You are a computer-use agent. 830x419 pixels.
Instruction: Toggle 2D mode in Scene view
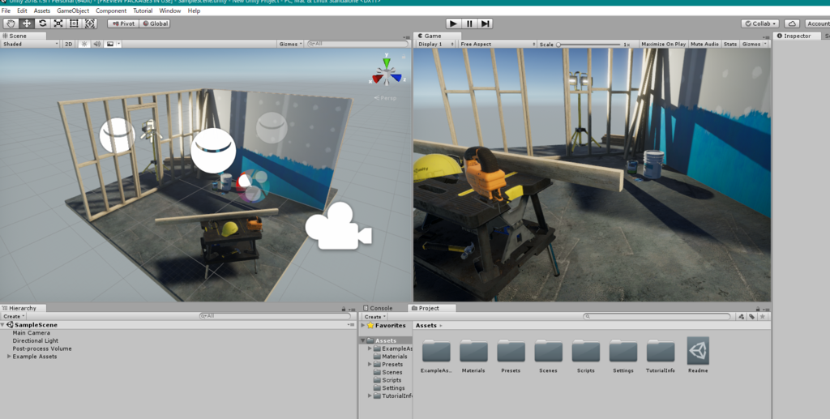tap(68, 44)
